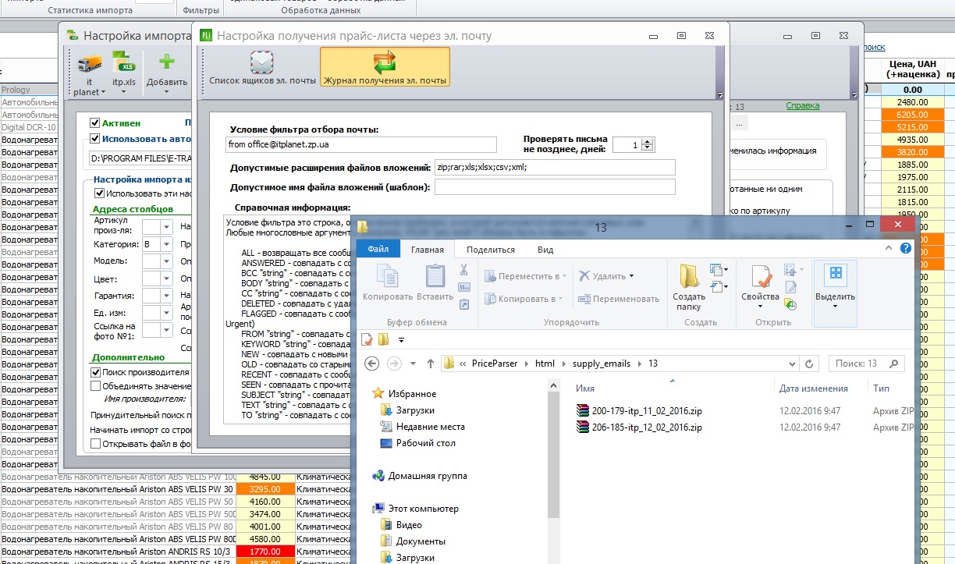Click the Explorer help question icon
Image resolution: width=955 pixels, height=564 pixels.
click(905, 249)
